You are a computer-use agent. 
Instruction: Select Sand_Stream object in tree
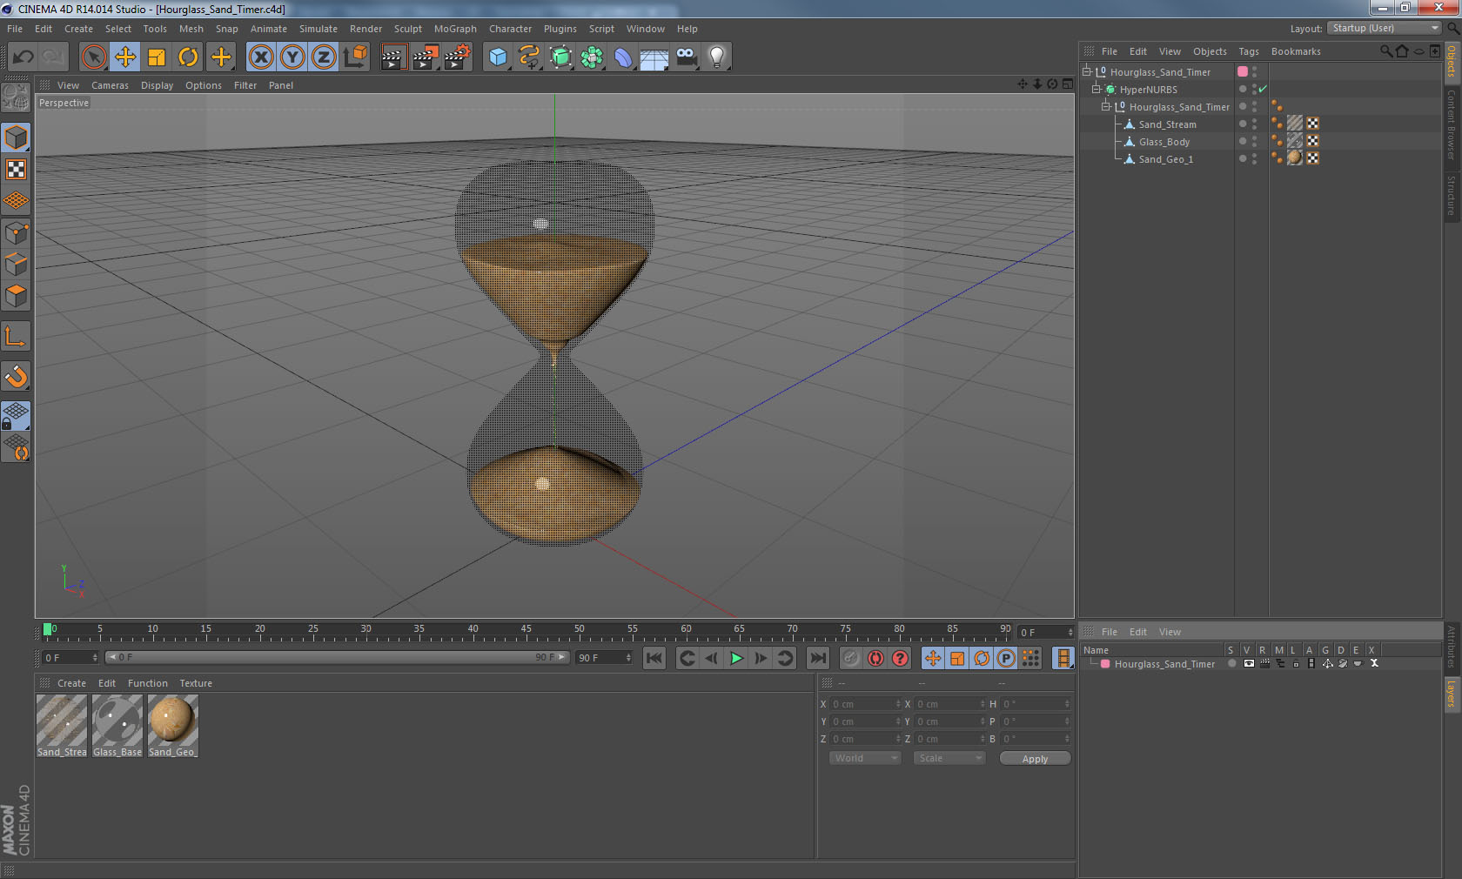[x=1167, y=124]
